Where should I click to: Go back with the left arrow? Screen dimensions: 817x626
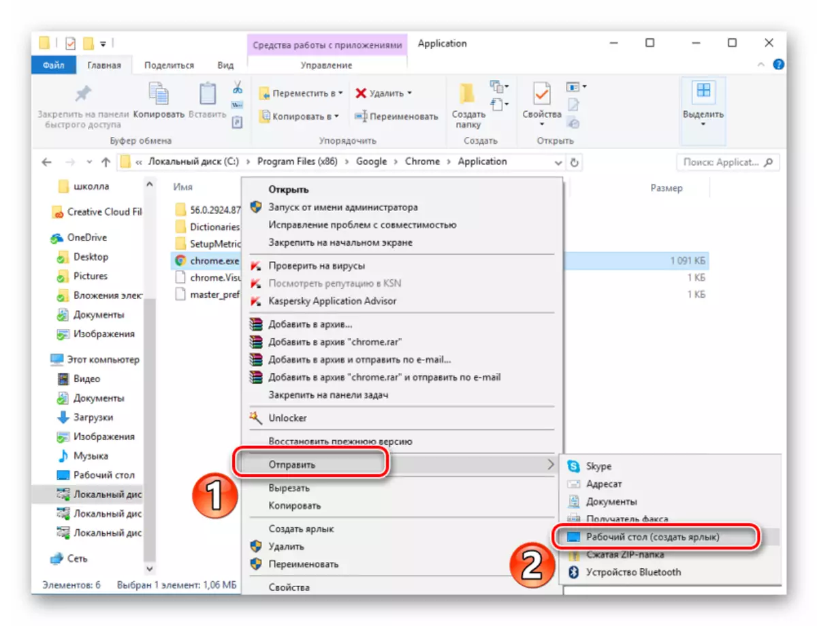coord(46,162)
